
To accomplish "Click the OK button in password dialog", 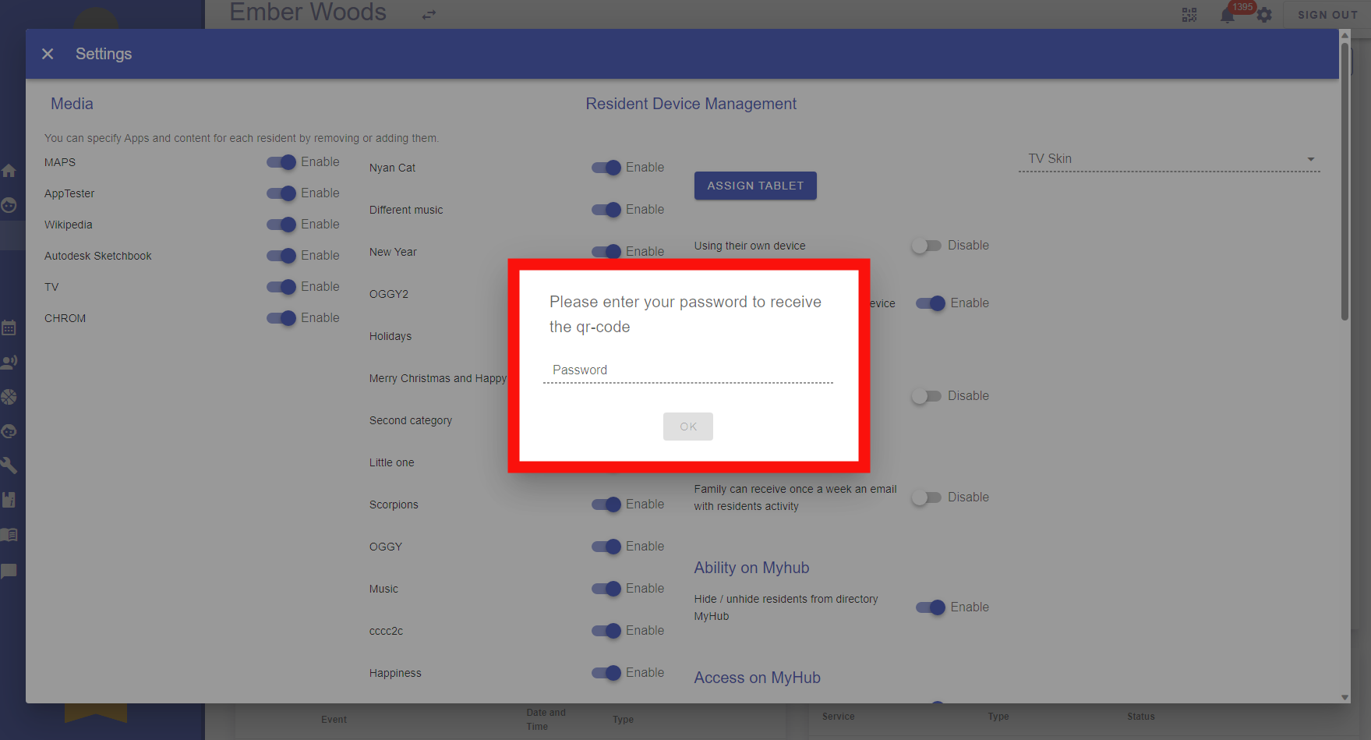I will (x=688, y=427).
